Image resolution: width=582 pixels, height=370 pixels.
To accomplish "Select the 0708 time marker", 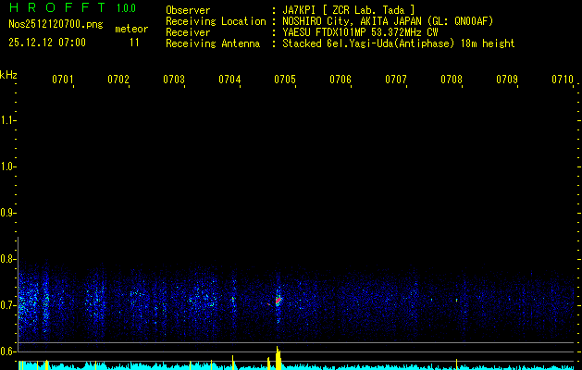I will click(x=452, y=80).
